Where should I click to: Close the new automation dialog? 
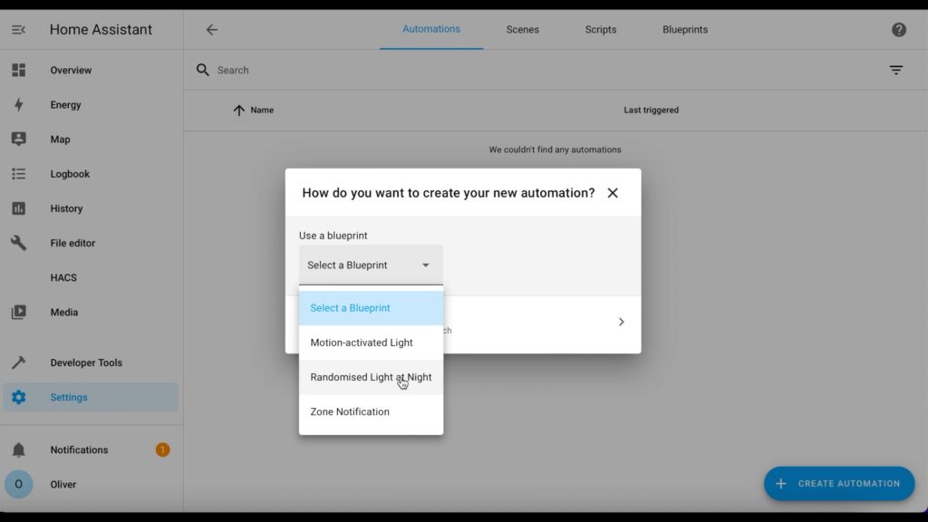point(613,193)
